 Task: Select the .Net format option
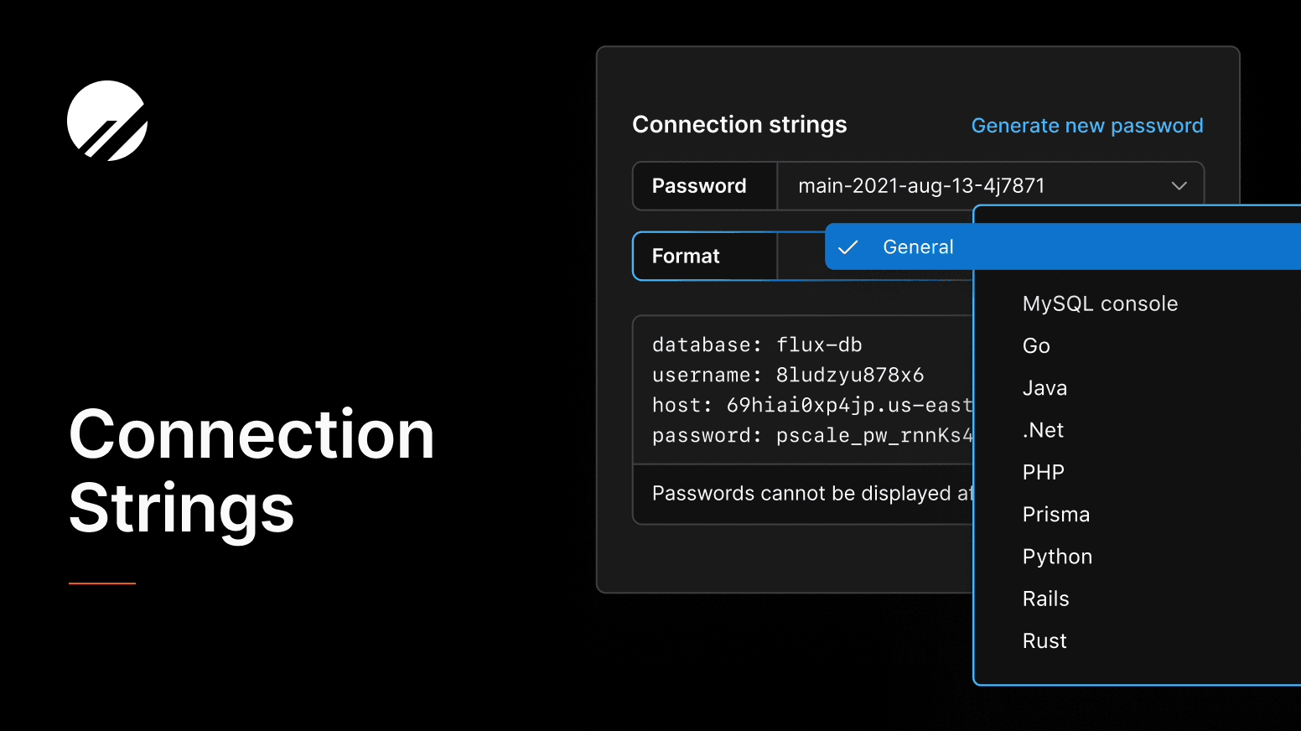click(x=1043, y=429)
